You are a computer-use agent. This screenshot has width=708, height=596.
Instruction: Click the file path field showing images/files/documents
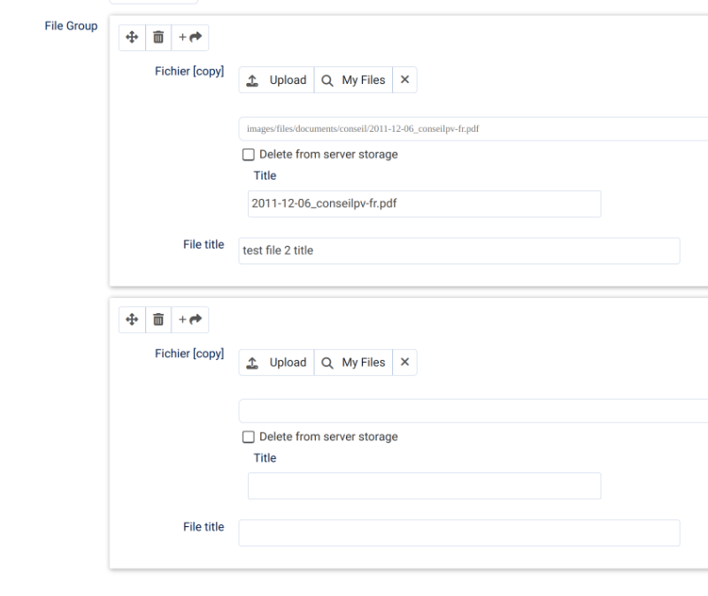click(473, 129)
